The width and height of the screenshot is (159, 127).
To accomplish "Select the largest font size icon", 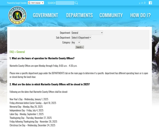I will pyautogui.click(x=145, y=3).
